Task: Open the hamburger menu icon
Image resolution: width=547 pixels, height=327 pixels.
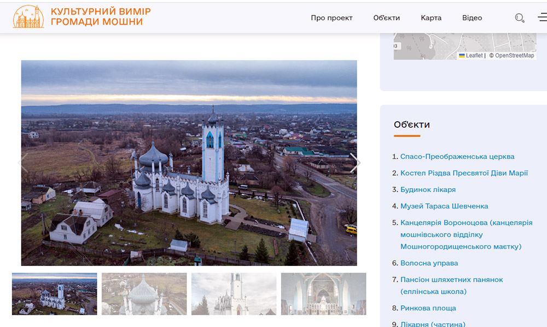Action: pos(542,18)
